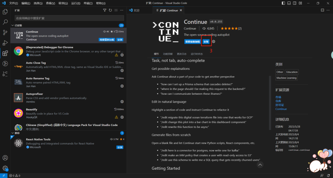Open the Accounts icon in activity bar
This screenshot has height=178, width=333.
[5, 158]
